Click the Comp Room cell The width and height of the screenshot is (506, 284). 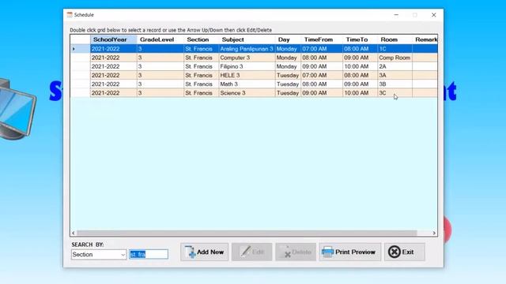[395, 58]
